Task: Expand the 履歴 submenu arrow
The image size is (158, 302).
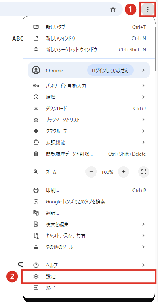Action: point(143,97)
